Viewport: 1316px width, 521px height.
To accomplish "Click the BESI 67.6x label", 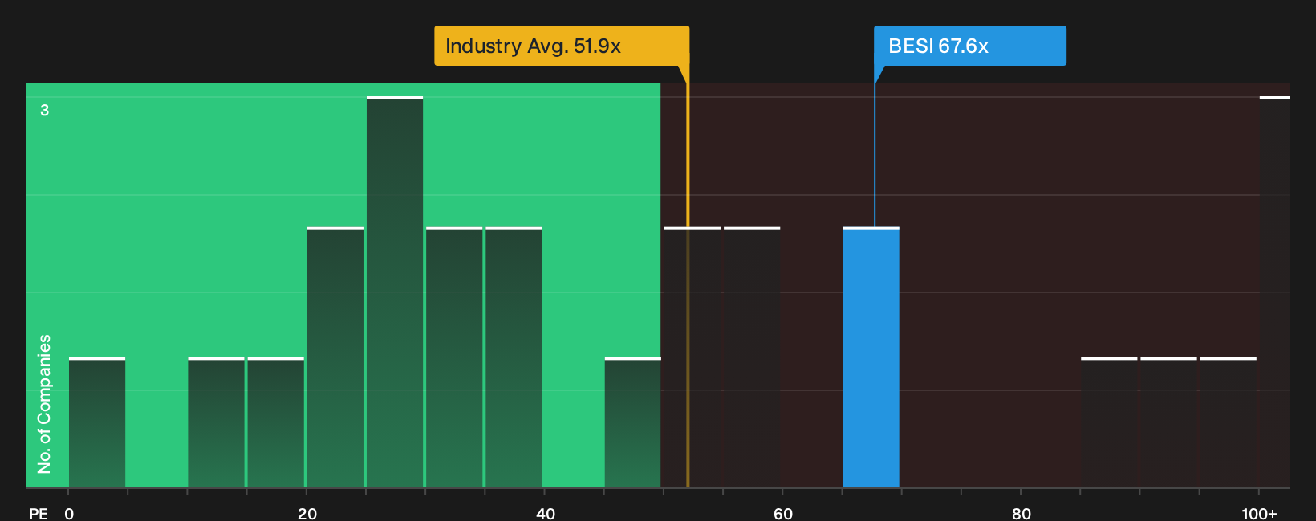I will [970, 46].
